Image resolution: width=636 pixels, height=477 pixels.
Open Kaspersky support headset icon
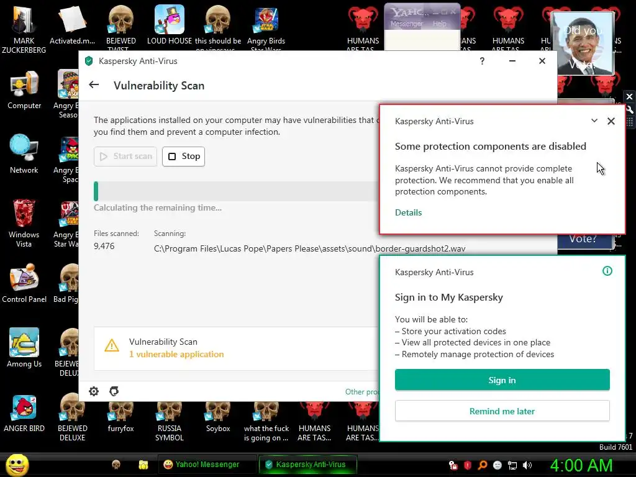point(114,391)
